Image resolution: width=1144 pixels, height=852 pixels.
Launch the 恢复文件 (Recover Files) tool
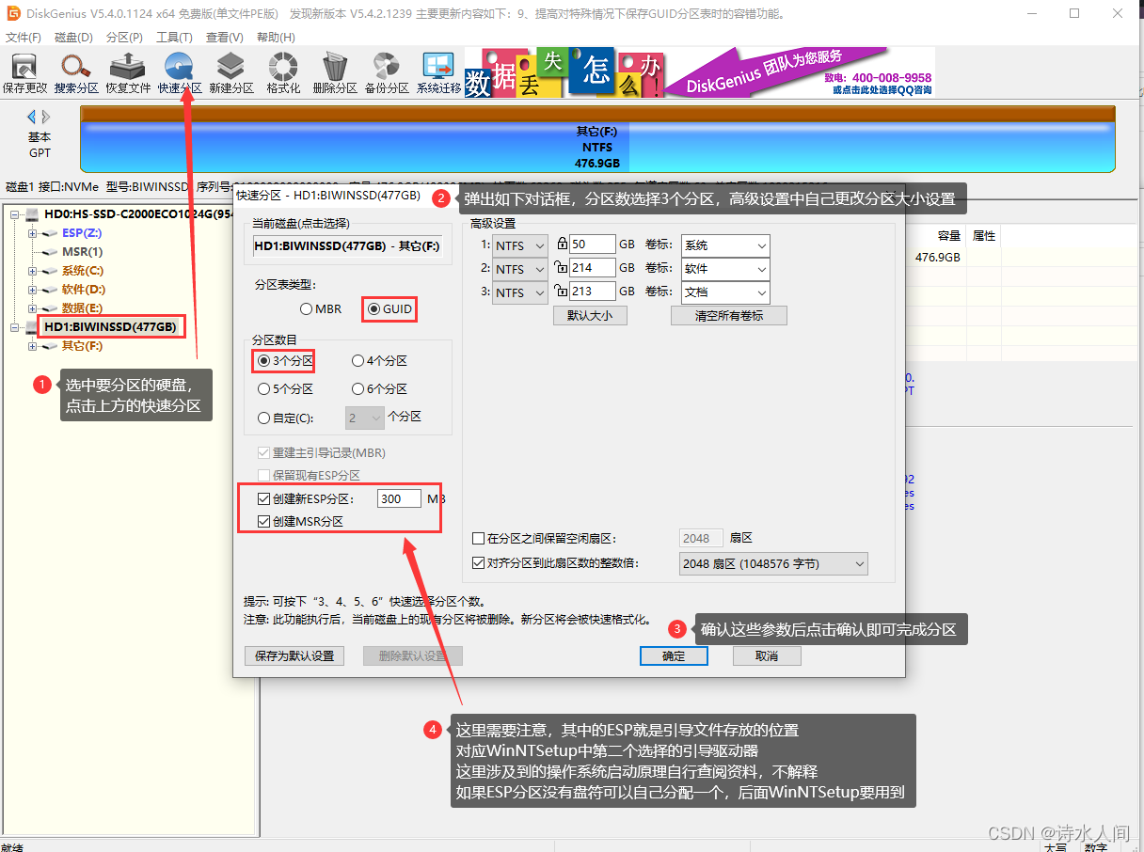[128, 73]
